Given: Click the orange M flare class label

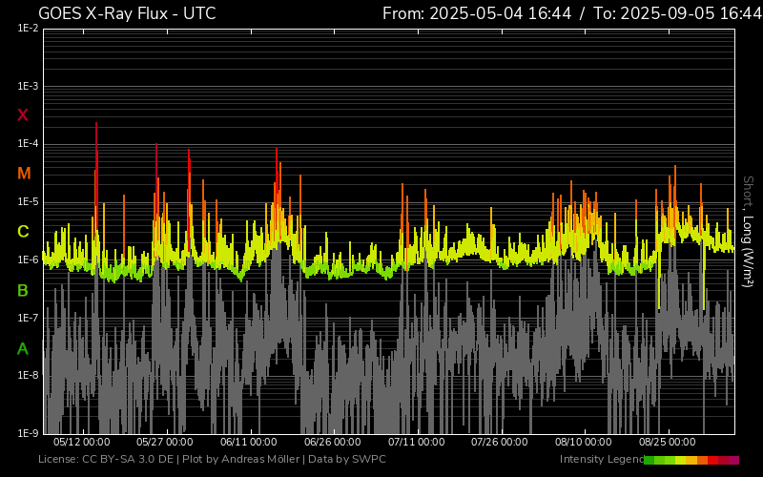Looking at the screenshot, I should point(24,174).
